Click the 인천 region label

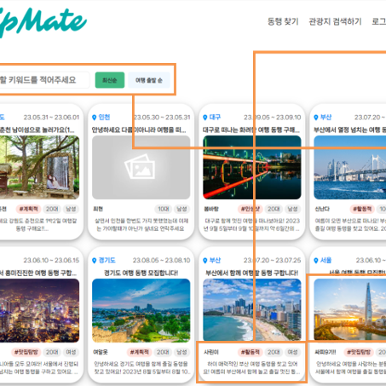pos(104,118)
